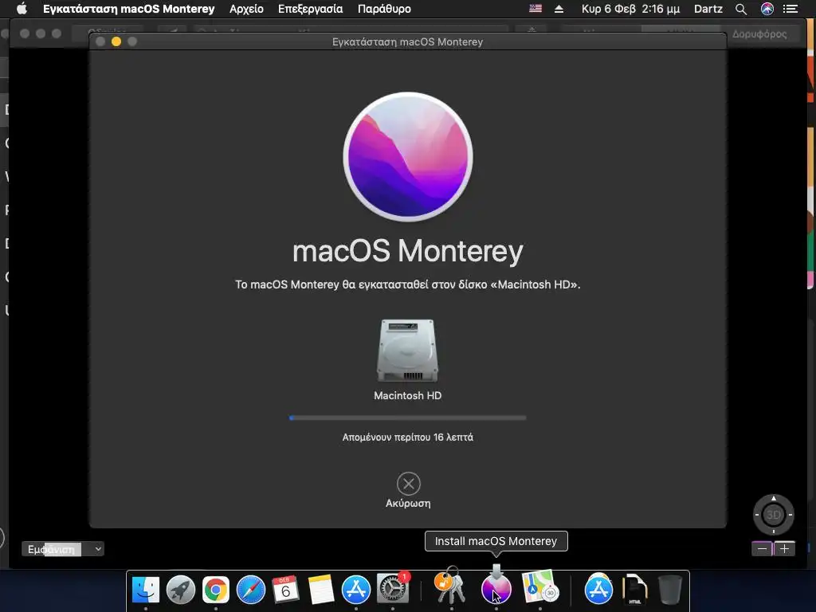Cancel installation with the circled X icon
The height and width of the screenshot is (612, 816).
(x=409, y=484)
